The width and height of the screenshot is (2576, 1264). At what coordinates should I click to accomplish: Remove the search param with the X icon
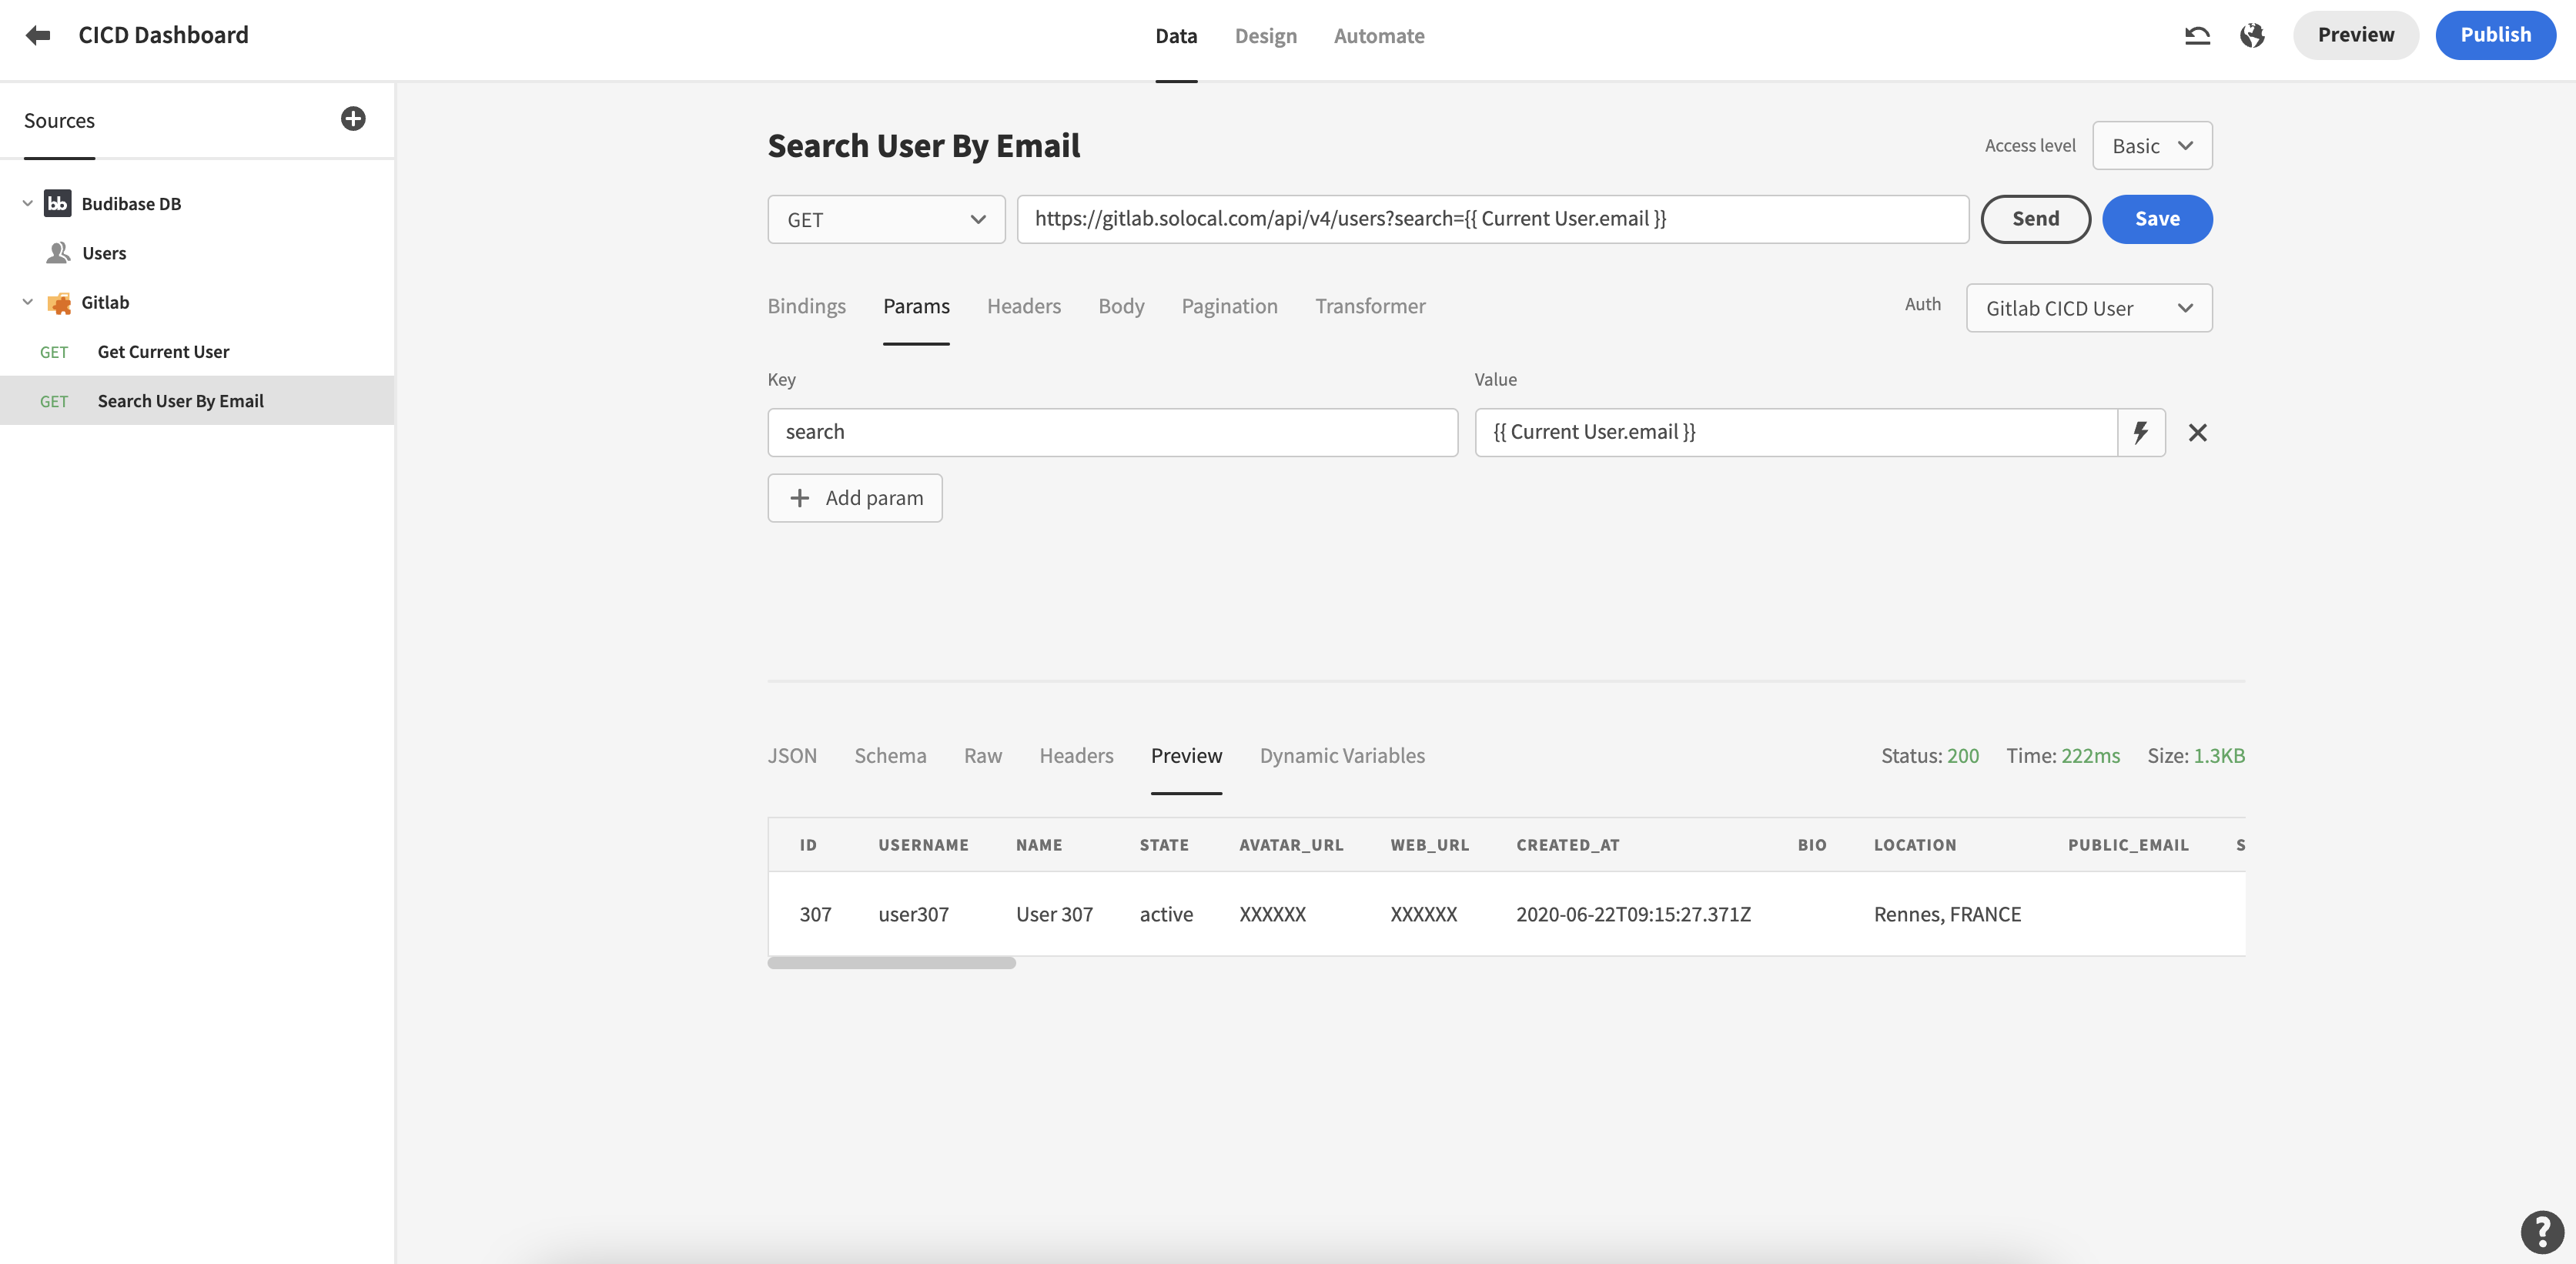2198,432
